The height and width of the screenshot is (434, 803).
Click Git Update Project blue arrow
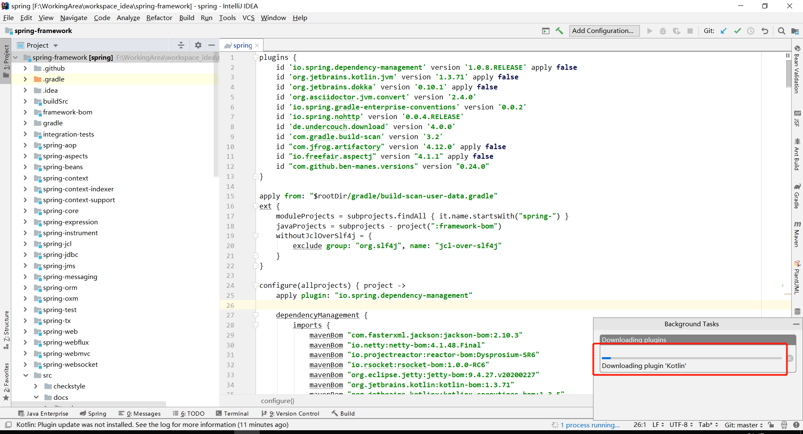724,31
